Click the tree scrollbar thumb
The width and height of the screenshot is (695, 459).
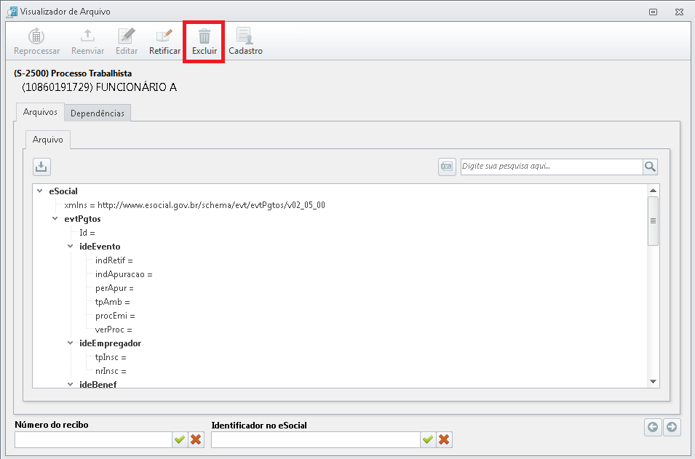653,220
